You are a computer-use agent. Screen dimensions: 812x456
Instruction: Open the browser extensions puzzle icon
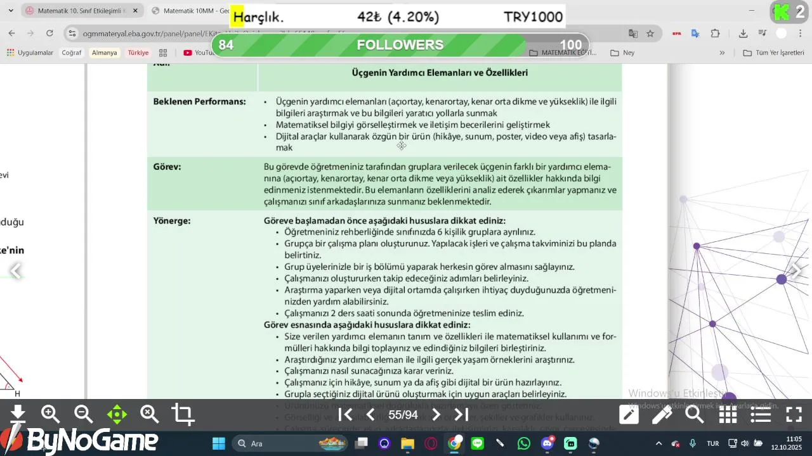(716, 34)
